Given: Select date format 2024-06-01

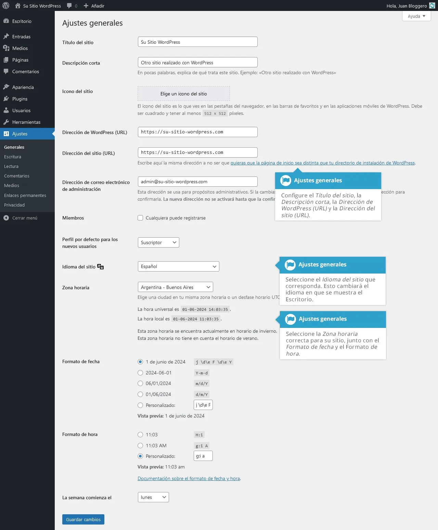Looking at the screenshot, I should tap(140, 373).
